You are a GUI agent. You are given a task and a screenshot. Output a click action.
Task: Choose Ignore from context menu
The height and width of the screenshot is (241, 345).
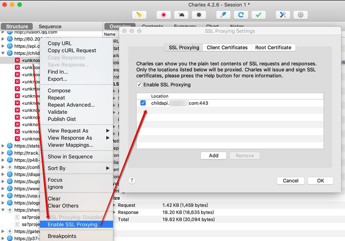coord(77,187)
